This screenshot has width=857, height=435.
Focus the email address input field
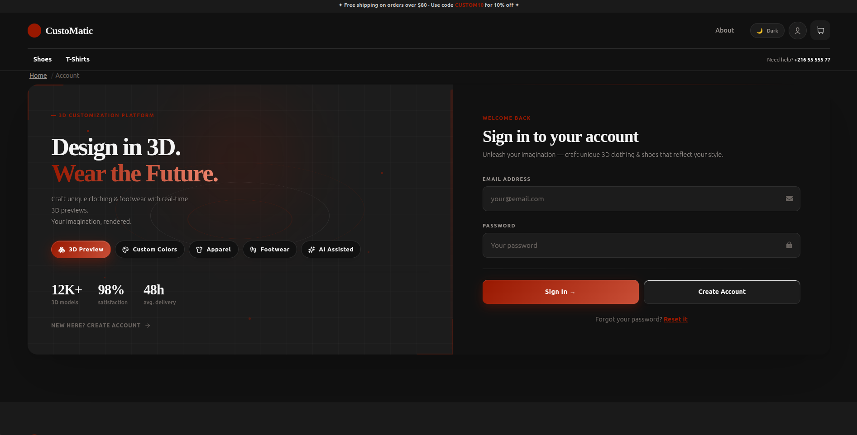[641, 199]
